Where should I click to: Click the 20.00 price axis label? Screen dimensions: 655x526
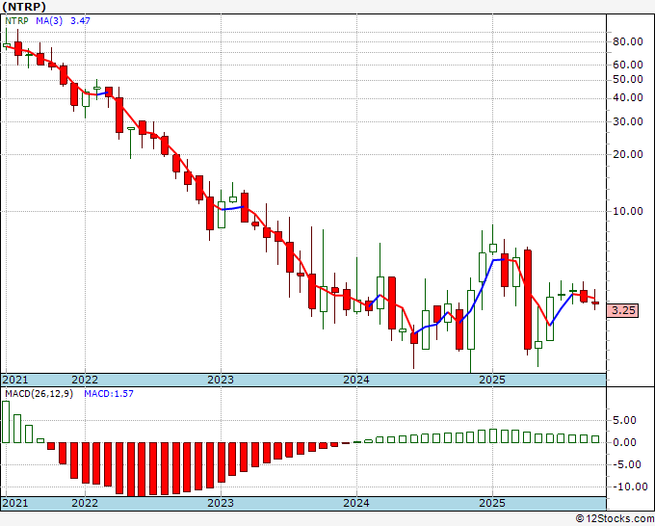(x=628, y=154)
